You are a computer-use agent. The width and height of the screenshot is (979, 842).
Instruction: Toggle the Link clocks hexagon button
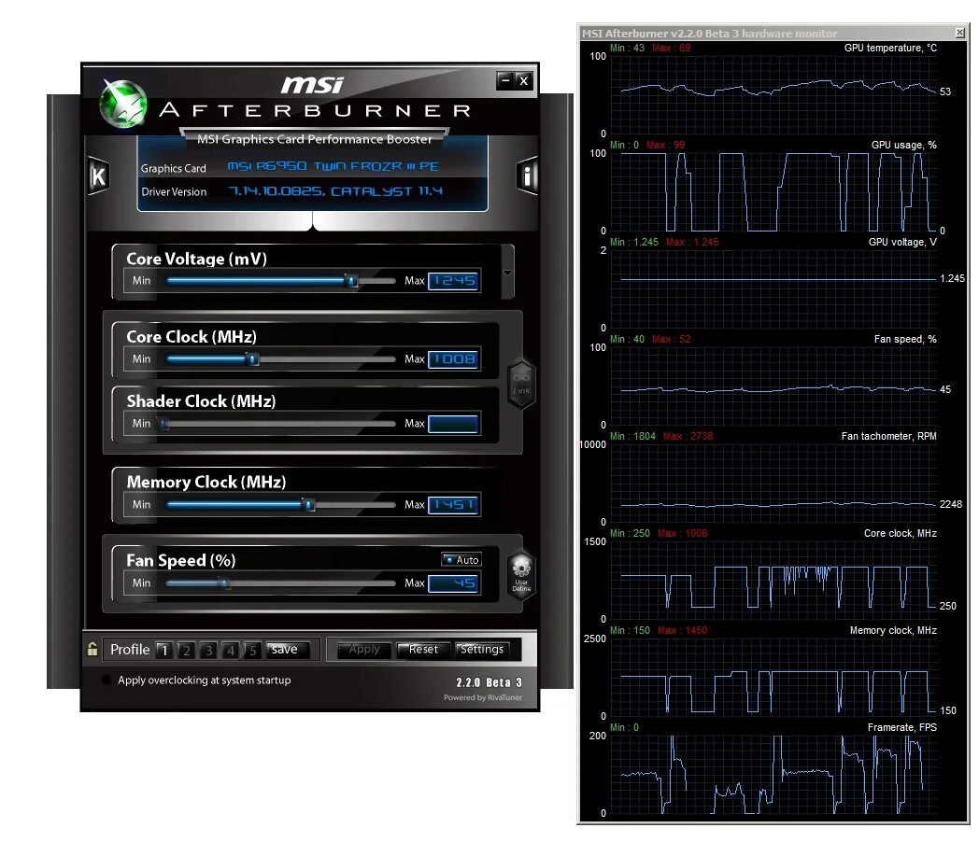(521, 385)
